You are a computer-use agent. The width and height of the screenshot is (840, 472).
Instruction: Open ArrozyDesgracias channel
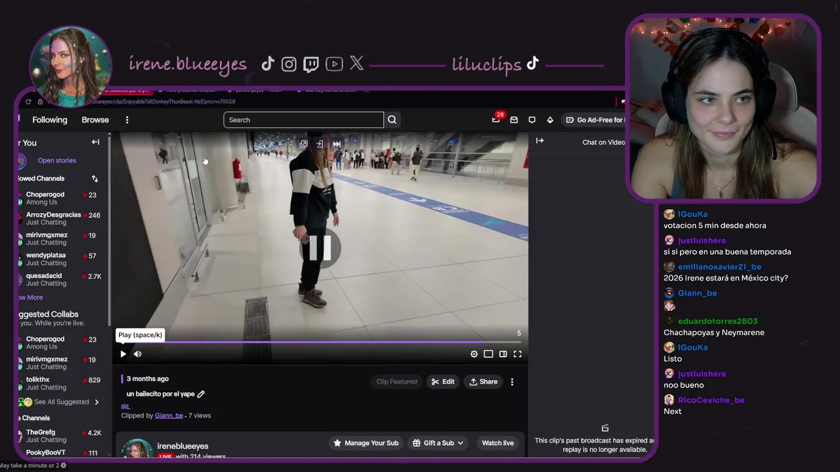coord(60,218)
